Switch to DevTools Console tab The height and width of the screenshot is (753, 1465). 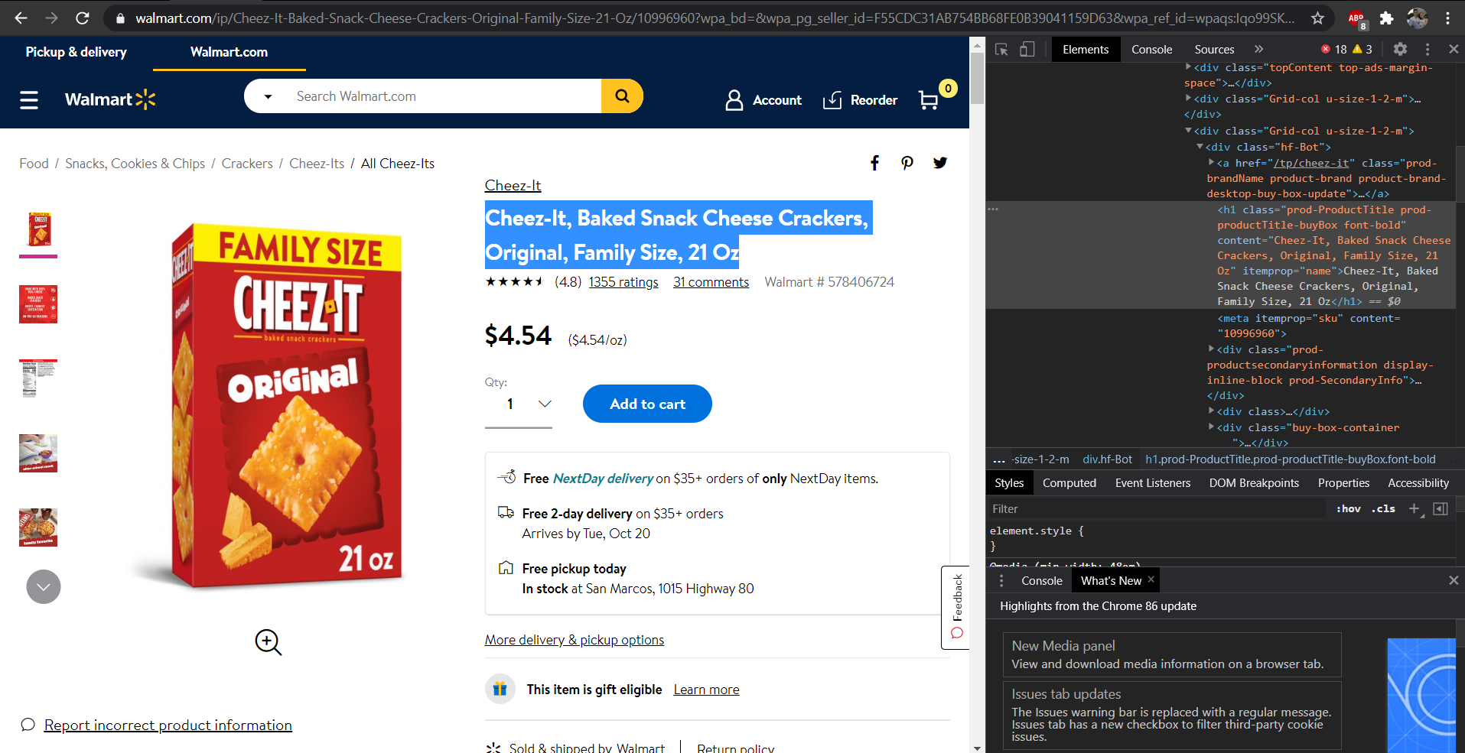(1151, 49)
